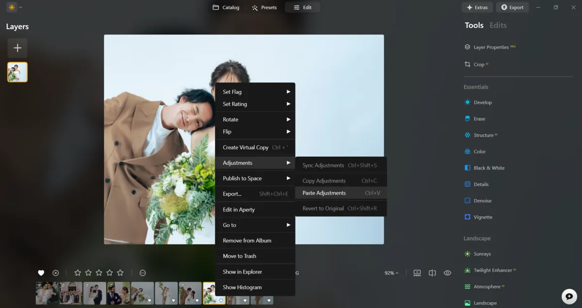
Task: Choose Paste Adjustments from the menu
Action: pyautogui.click(x=323, y=193)
